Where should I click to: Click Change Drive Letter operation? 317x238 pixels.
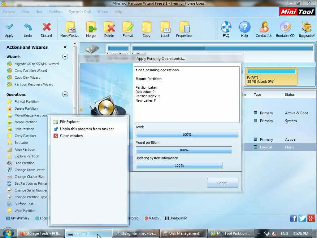pyautogui.click(x=29, y=170)
